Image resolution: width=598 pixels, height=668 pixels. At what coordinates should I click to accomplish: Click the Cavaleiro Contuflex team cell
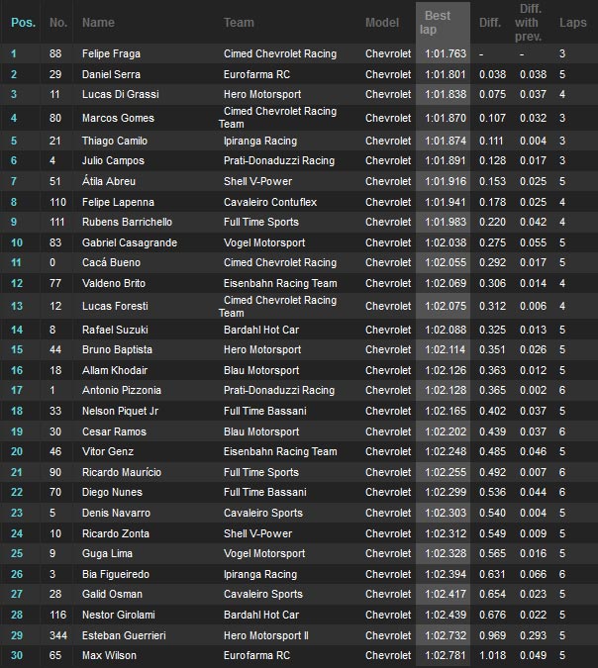270,202
